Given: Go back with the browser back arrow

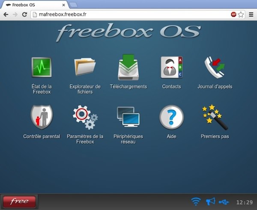Looking at the screenshot, I should coord(6,15).
